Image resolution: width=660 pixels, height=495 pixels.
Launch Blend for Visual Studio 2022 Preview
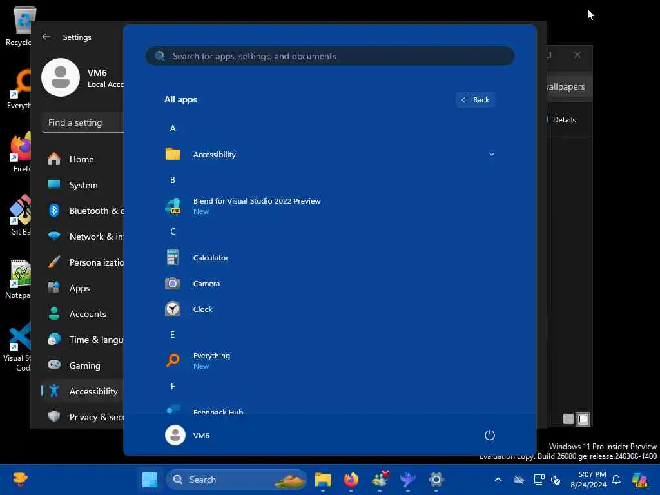pos(329,206)
